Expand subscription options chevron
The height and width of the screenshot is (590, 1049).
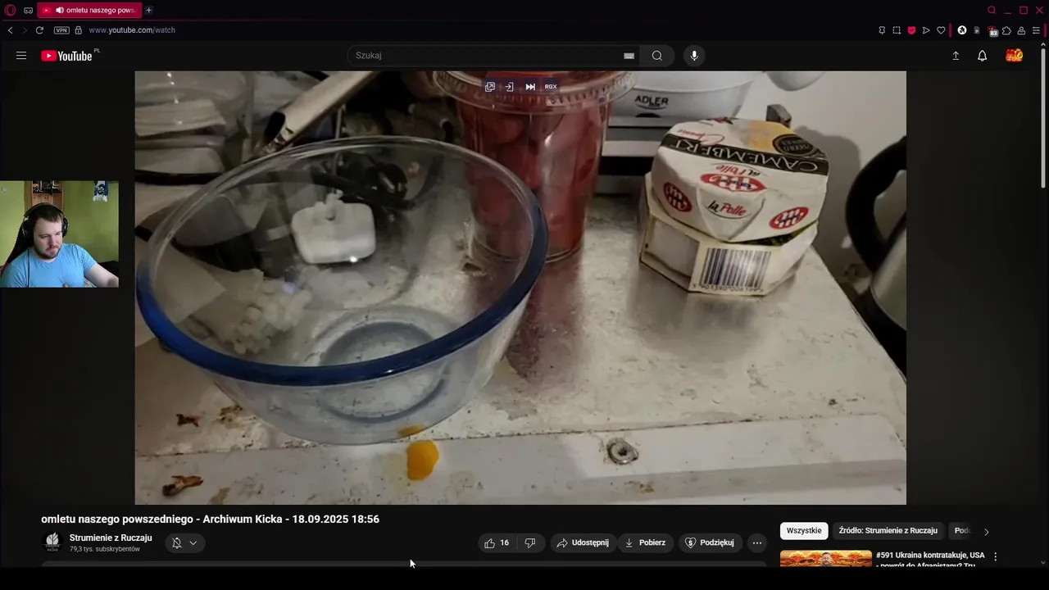click(193, 542)
